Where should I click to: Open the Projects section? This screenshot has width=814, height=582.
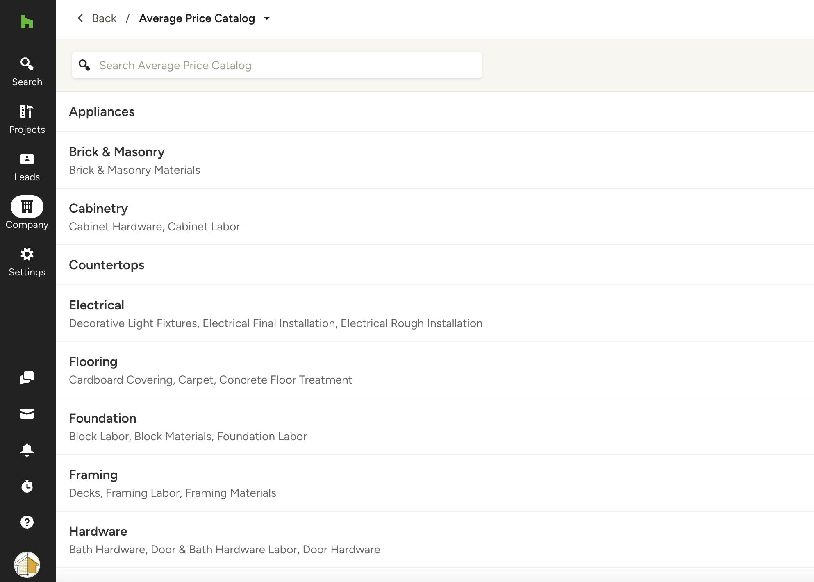pos(27,120)
